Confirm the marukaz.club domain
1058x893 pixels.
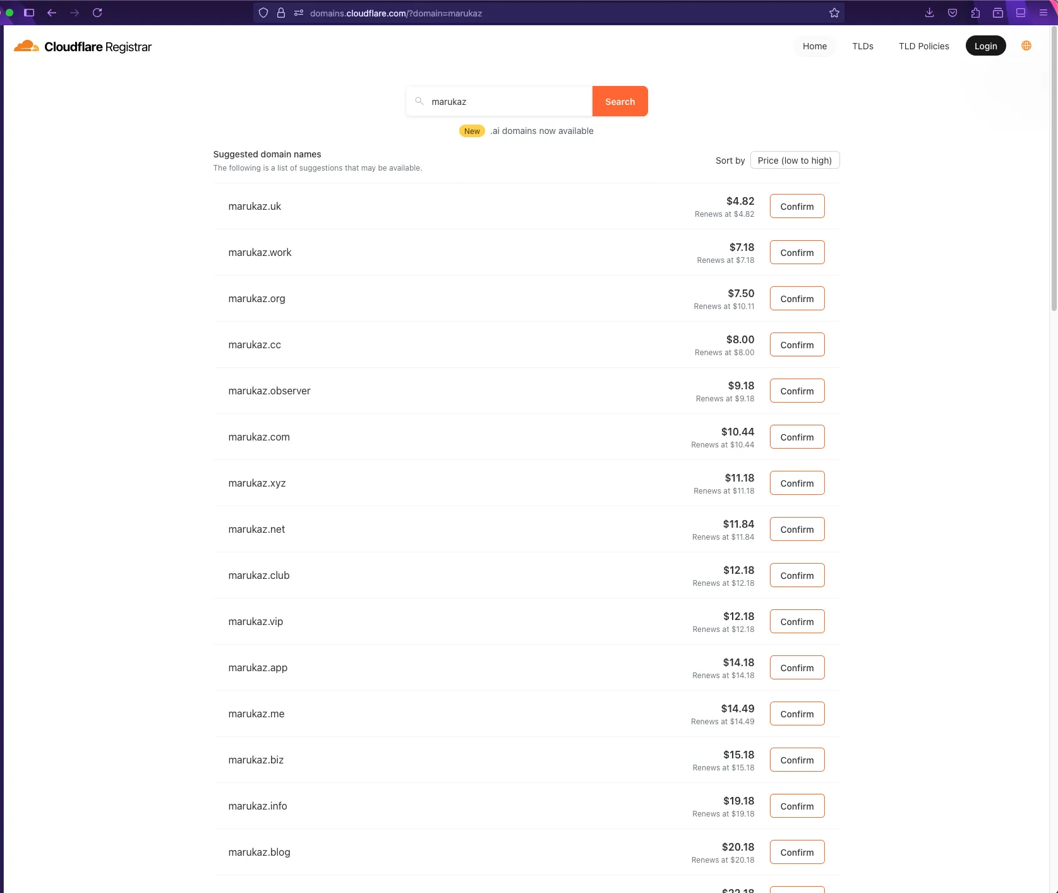[x=797, y=575]
